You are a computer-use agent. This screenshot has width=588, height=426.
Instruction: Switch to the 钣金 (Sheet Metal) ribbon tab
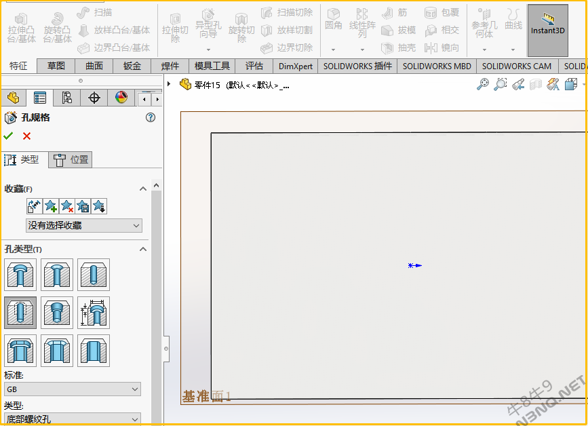click(132, 66)
